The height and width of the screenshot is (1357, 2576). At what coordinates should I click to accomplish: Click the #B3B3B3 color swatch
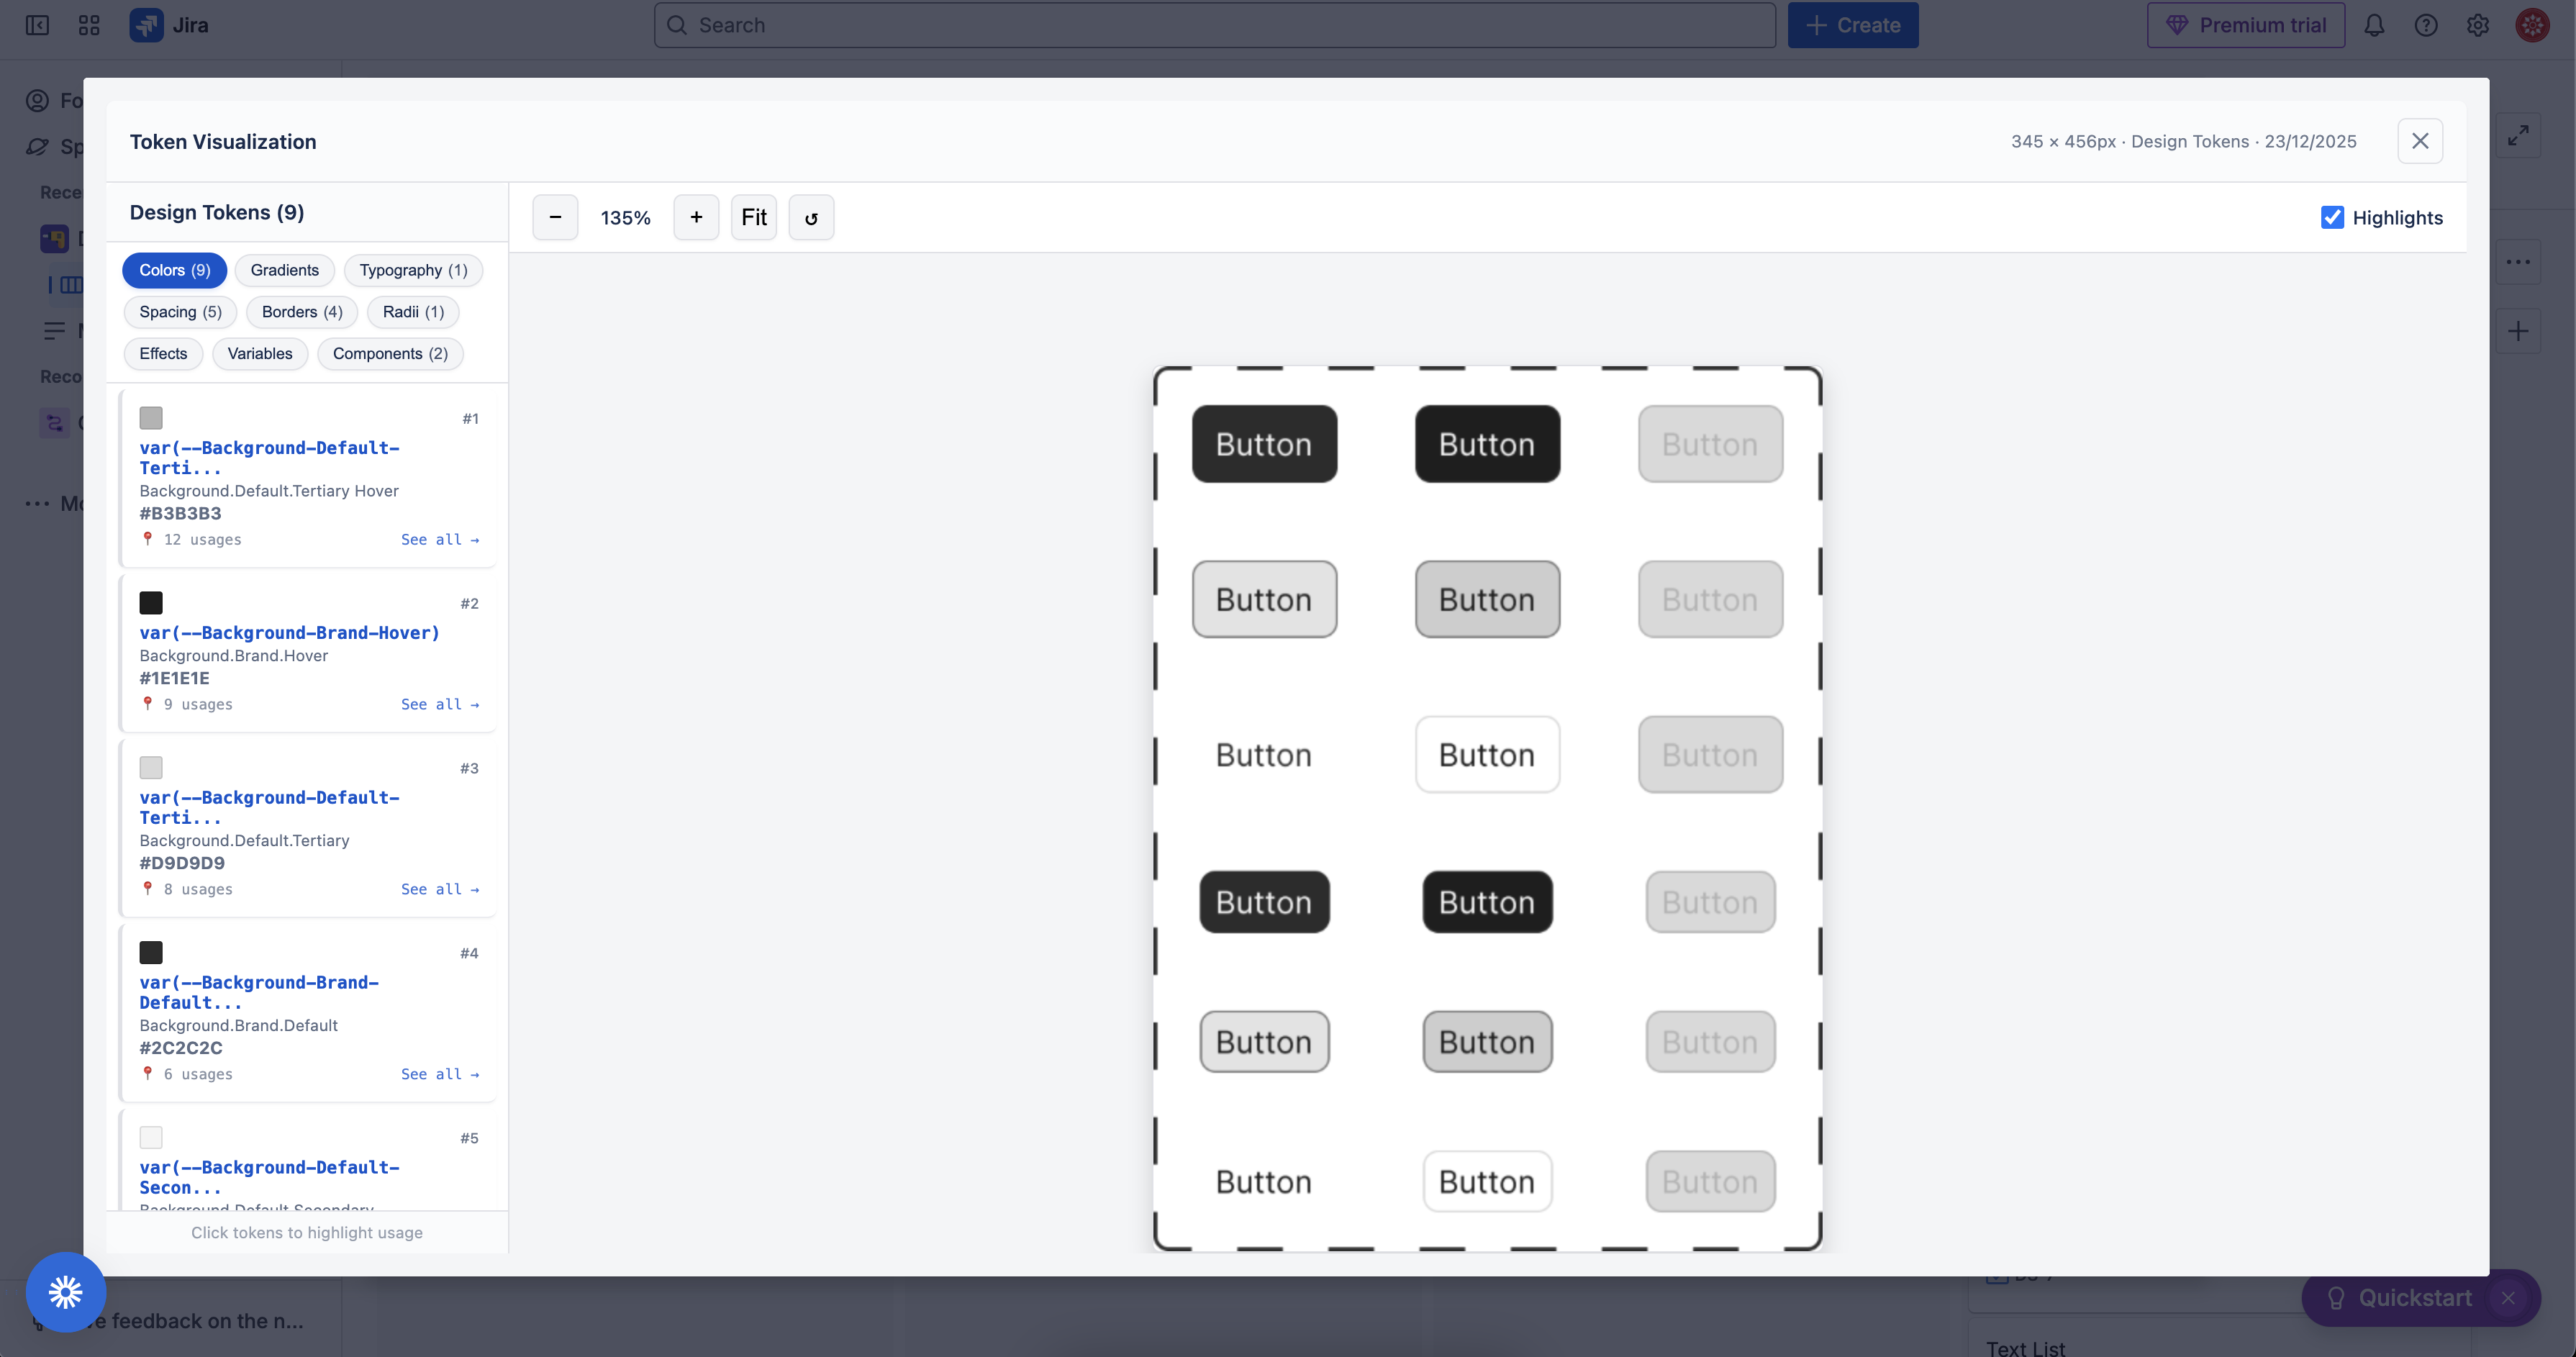(x=151, y=418)
